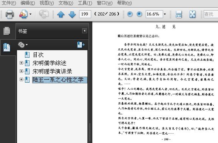Click the page number 199 at page bottom
The height and width of the screenshot is (143, 218).
pyautogui.click(x=166, y=139)
